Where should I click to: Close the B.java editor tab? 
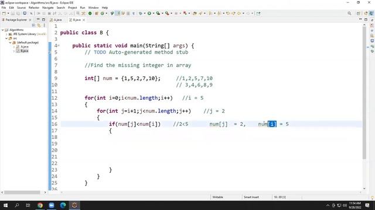point(84,20)
